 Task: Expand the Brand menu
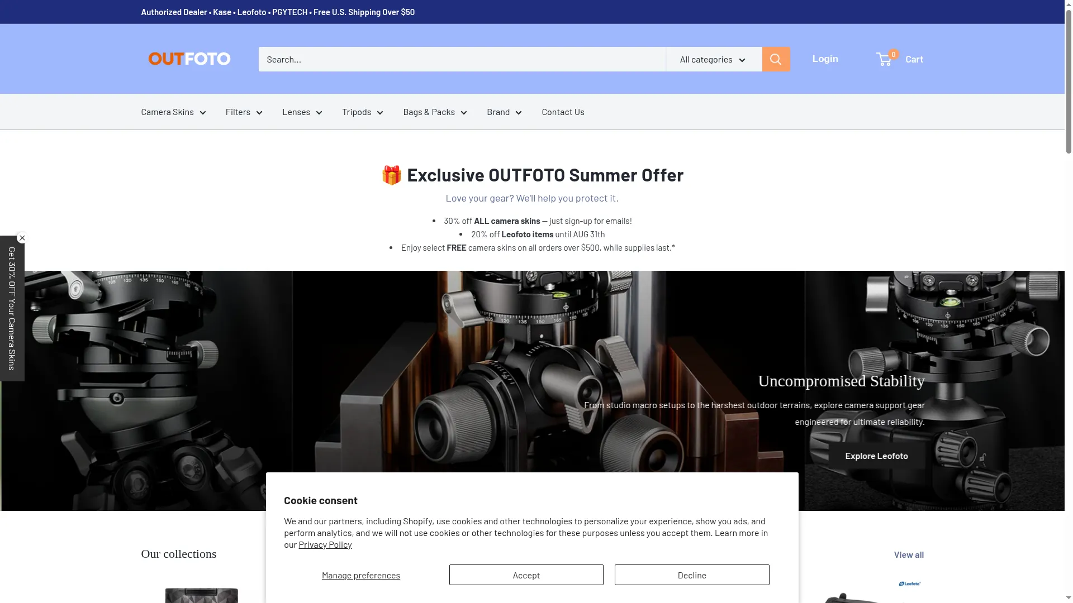pyautogui.click(x=504, y=112)
